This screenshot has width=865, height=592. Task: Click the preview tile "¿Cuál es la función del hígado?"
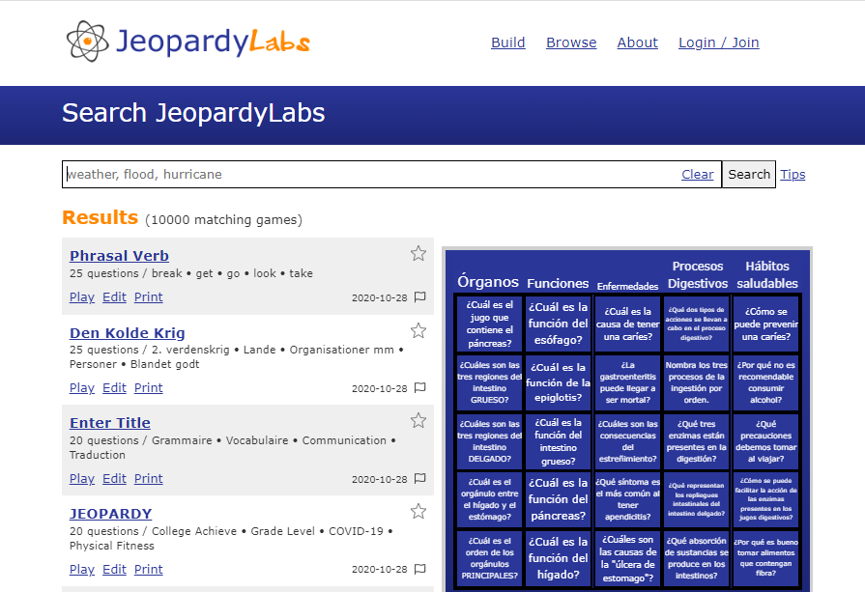coord(559,558)
